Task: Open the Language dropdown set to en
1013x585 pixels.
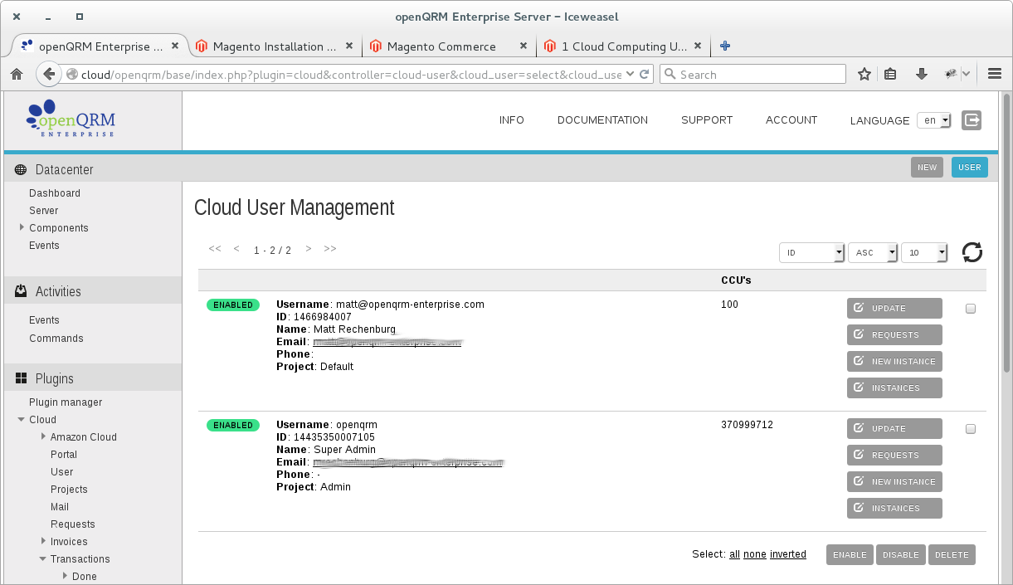Action: tap(934, 120)
